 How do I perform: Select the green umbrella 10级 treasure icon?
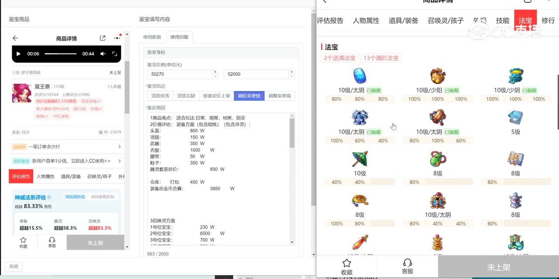coord(360,159)
